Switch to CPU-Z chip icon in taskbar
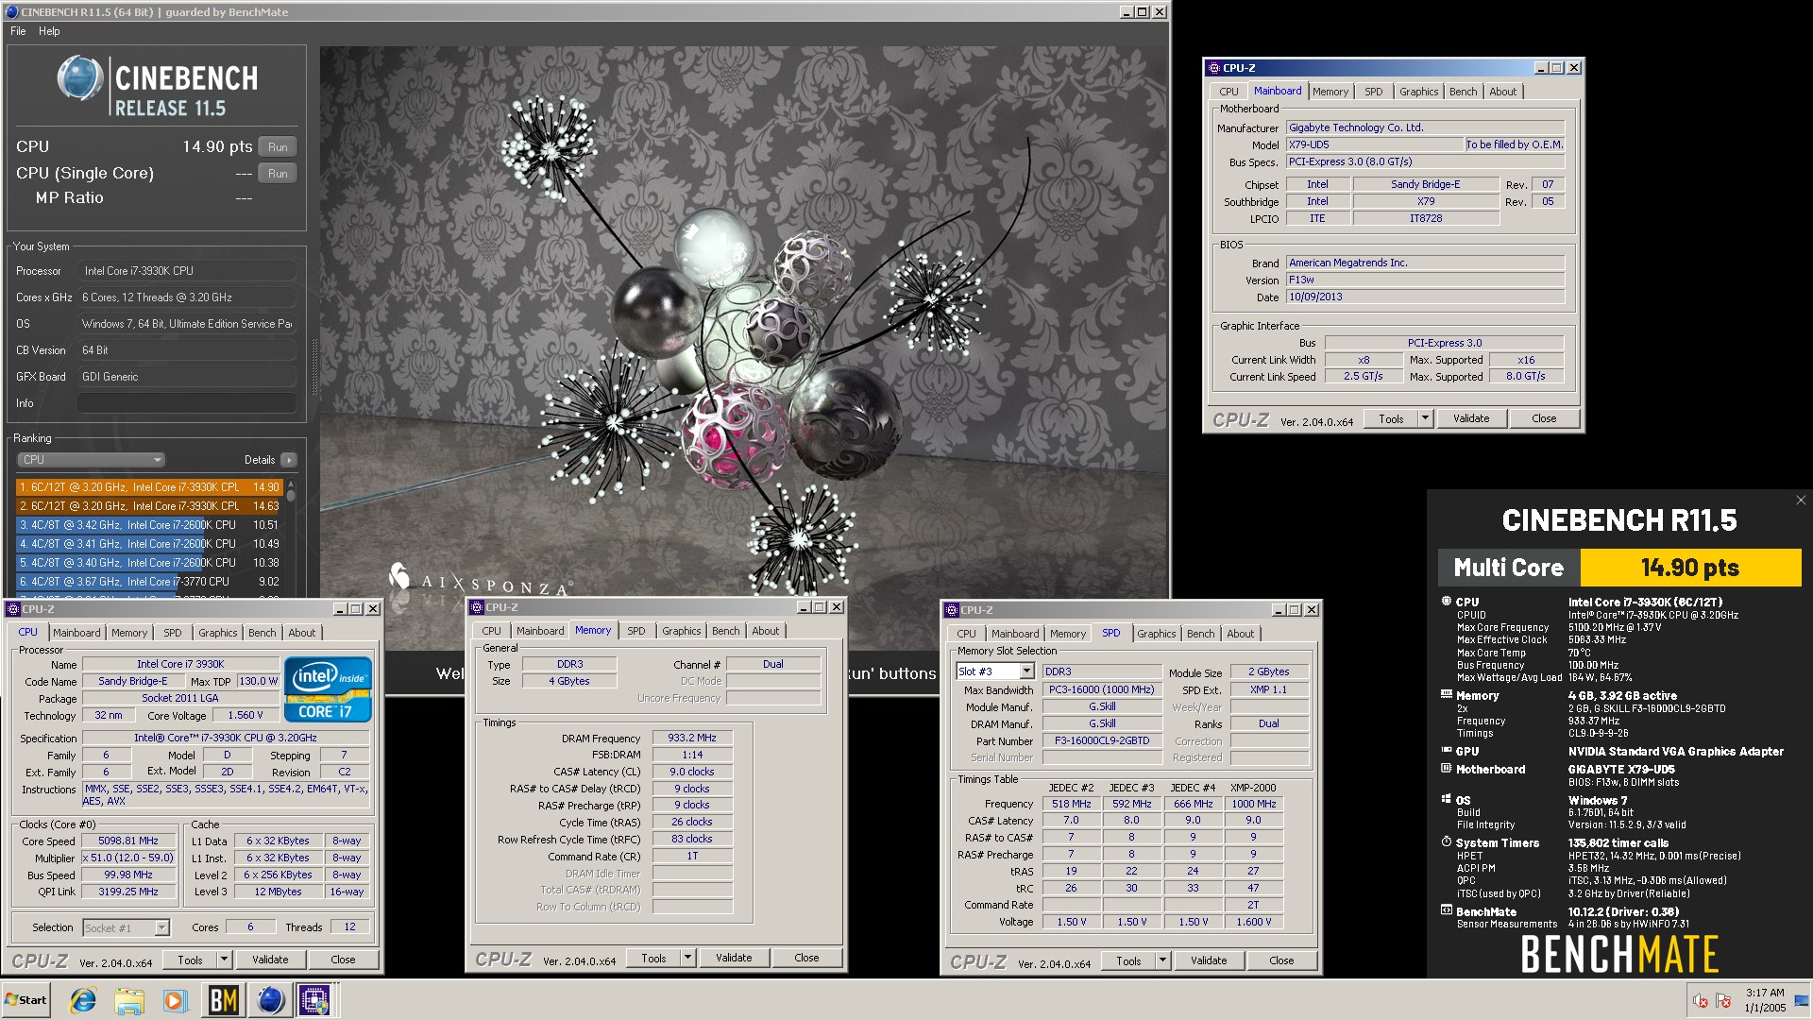 (x=315, y=1000)
